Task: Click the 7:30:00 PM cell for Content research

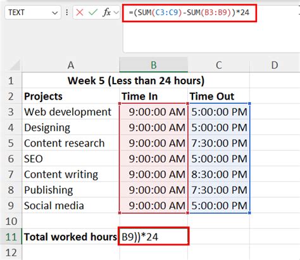Action: (x=219, y=143)
